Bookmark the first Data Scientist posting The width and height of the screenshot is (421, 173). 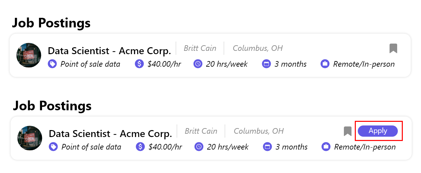[393, 49]
